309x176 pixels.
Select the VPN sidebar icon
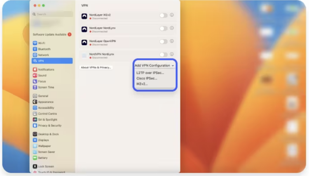(35, 61)
